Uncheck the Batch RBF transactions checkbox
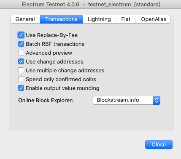Screen dimensions: 181x159 pos(21,44)
